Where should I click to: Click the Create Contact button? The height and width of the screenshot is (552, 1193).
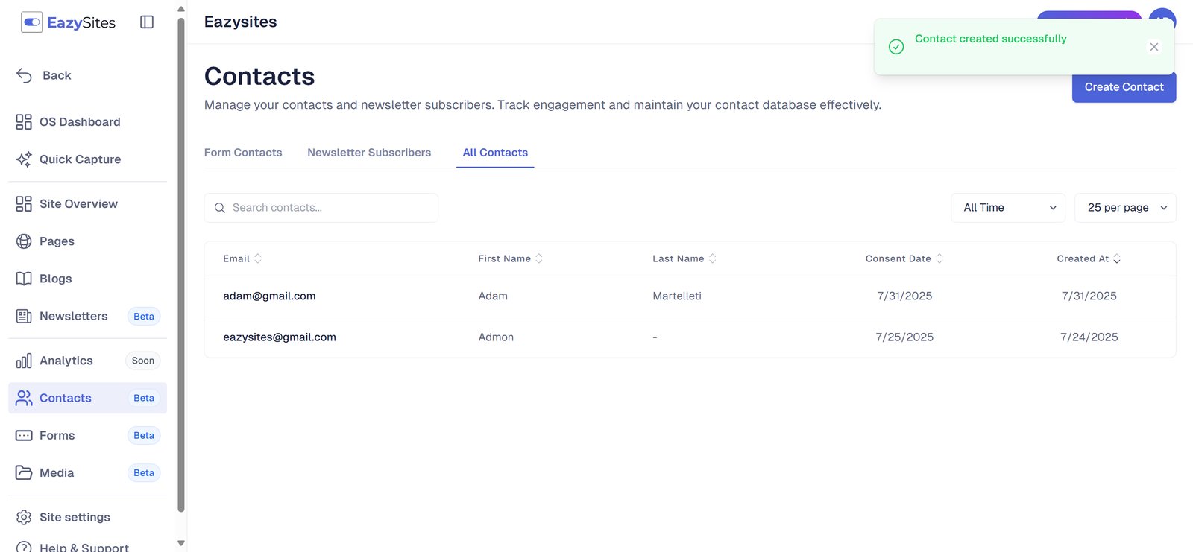click(x=1124, y=89)
